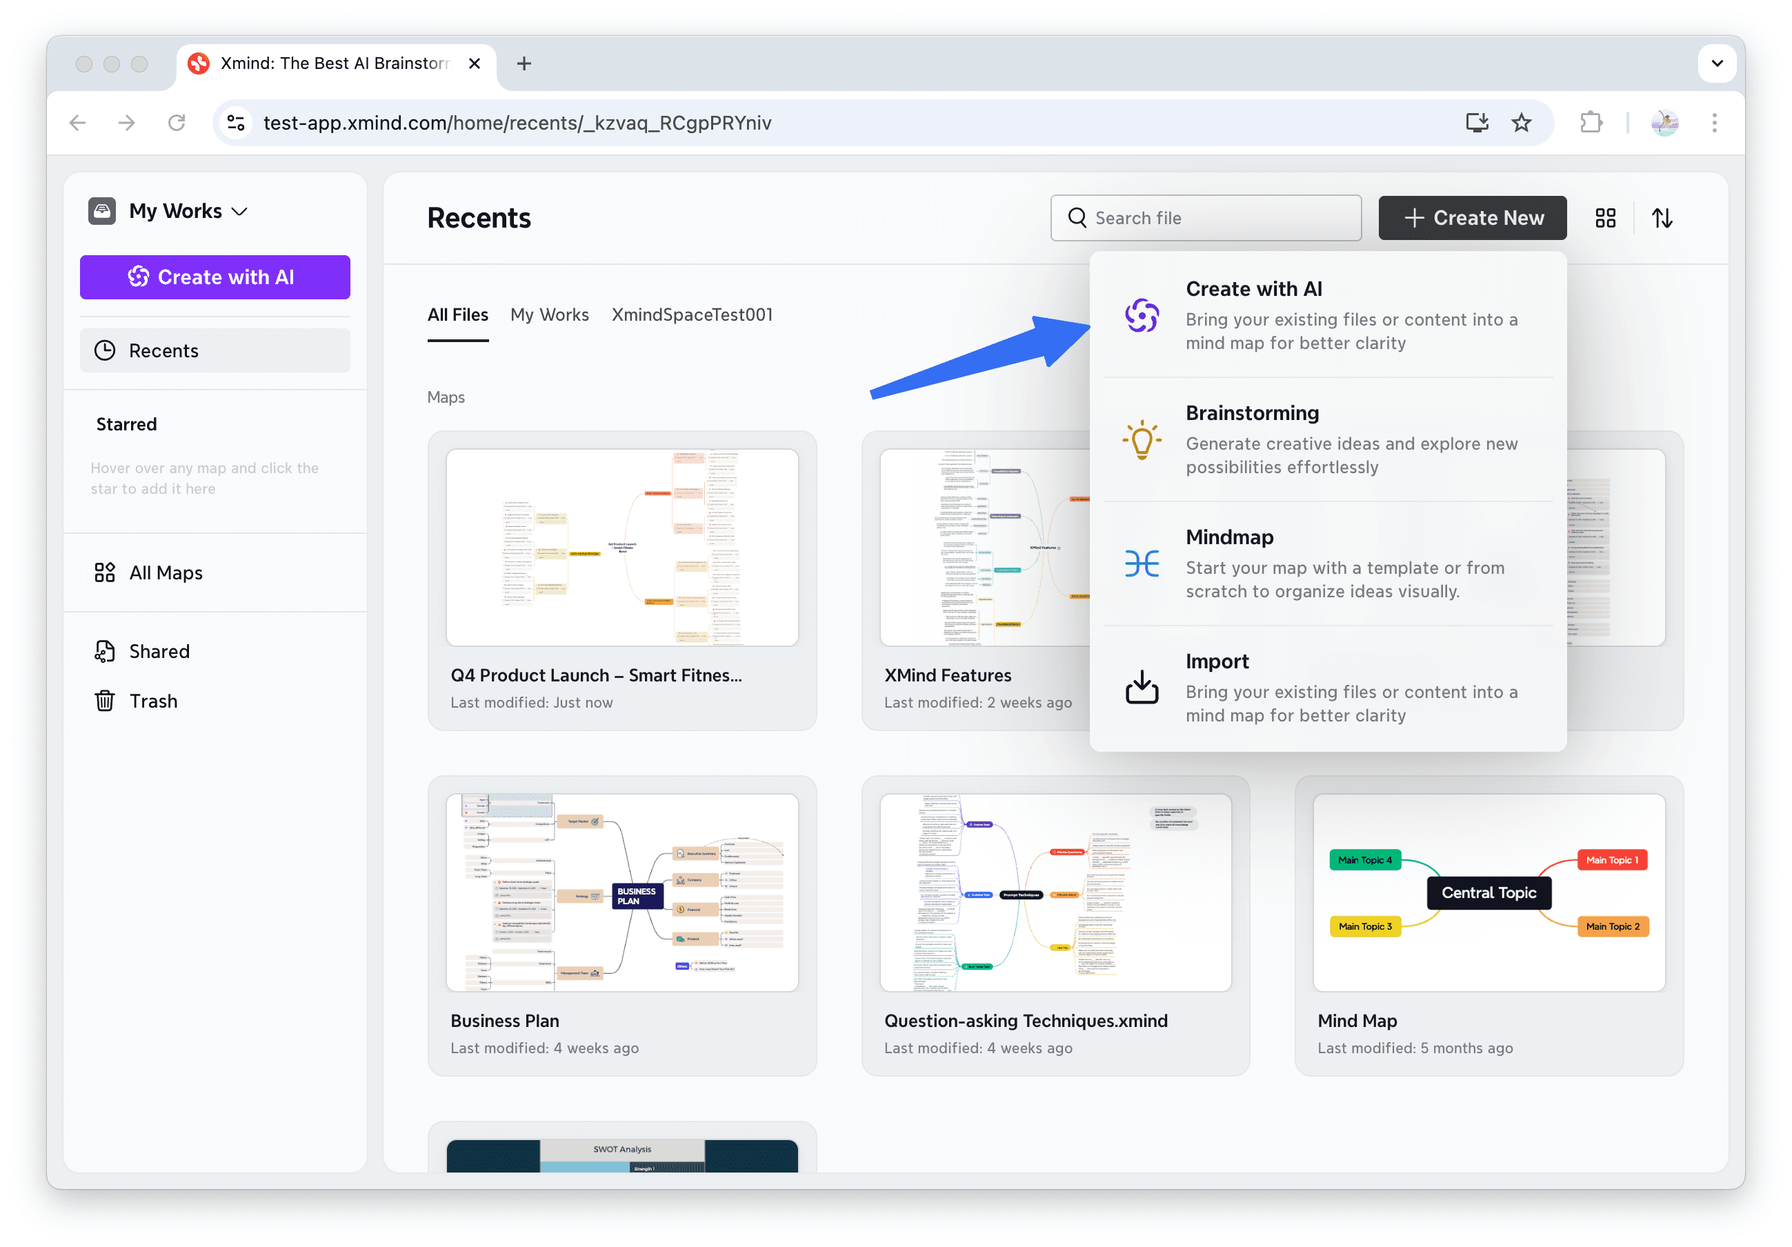Open the Recents clock icon in sidebar
The width and height of the screenshot is (1792, 1247).
point(106,350)
